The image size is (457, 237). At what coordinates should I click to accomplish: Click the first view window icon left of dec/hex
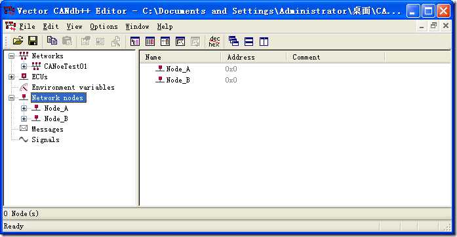135,42
